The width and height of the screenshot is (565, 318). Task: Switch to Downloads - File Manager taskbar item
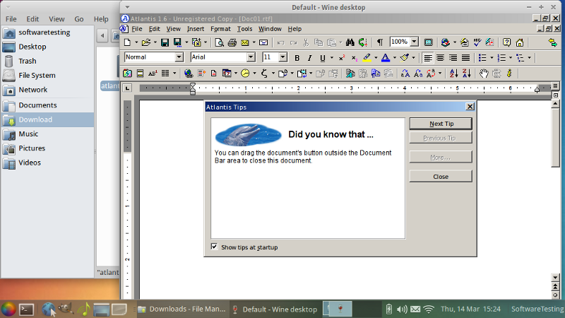point(182,309)
